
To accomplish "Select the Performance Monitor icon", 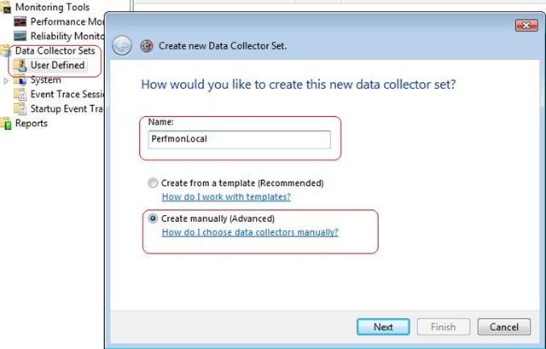I will tap(21, 21).
